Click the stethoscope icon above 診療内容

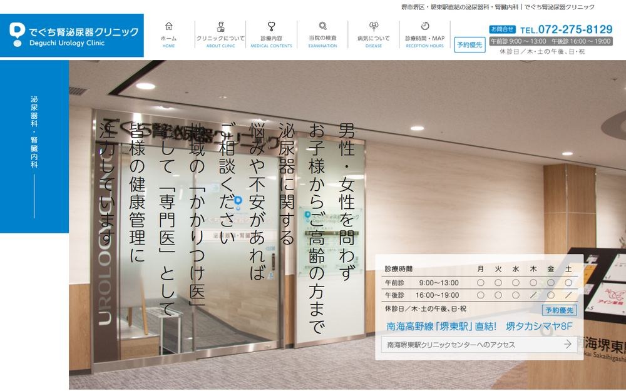pos(272,27)
